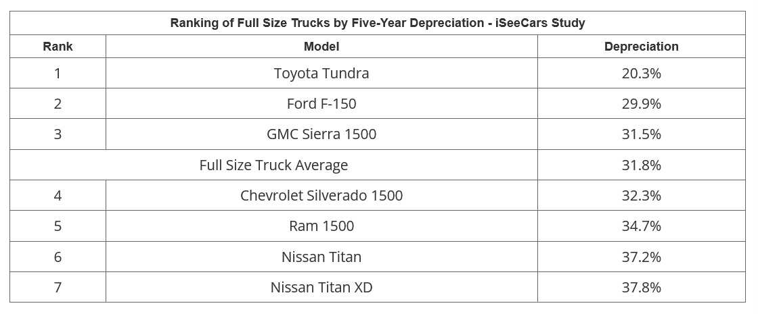Click the Ford F-150 cell
758x314 pixels.
[321, 103]
